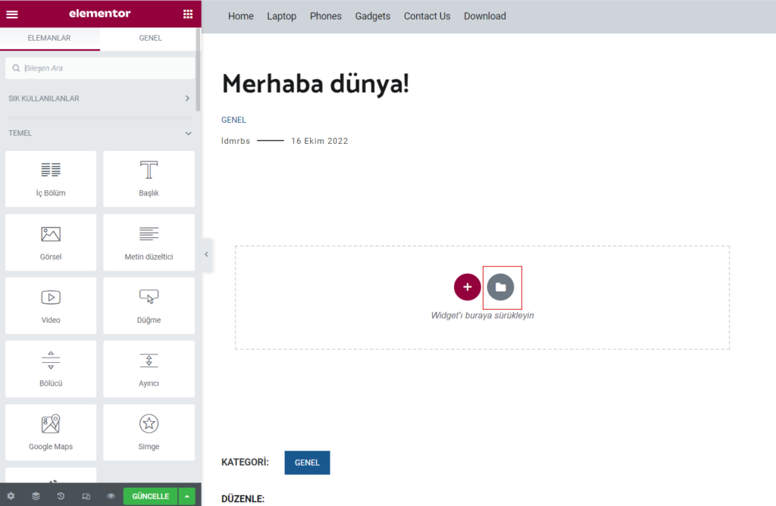Click the blue Genel category button
Image resolution: width=776 pixels, height=506 pixels.
click(307, 463)
